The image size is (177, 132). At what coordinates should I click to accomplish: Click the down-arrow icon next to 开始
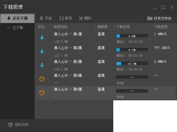pyautogui.click(x=41, y=18)
